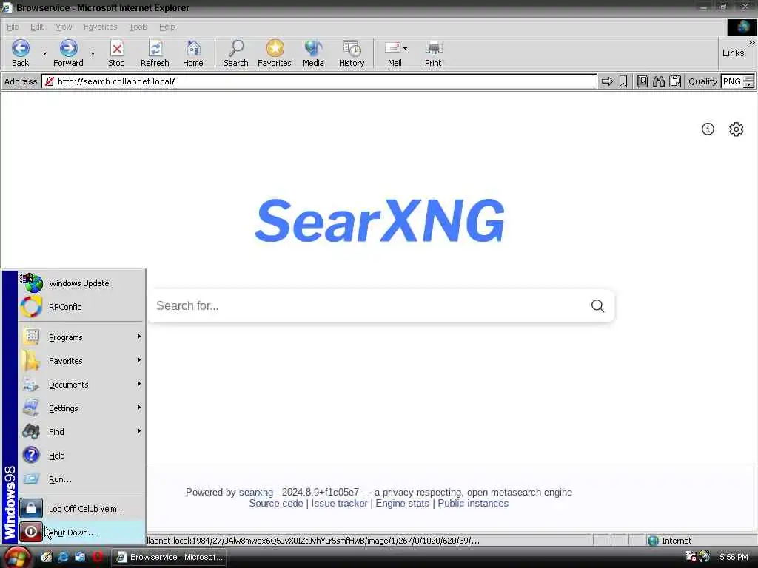
Task: Open SearXNG preferences gear icon
Action: [737, 129]
